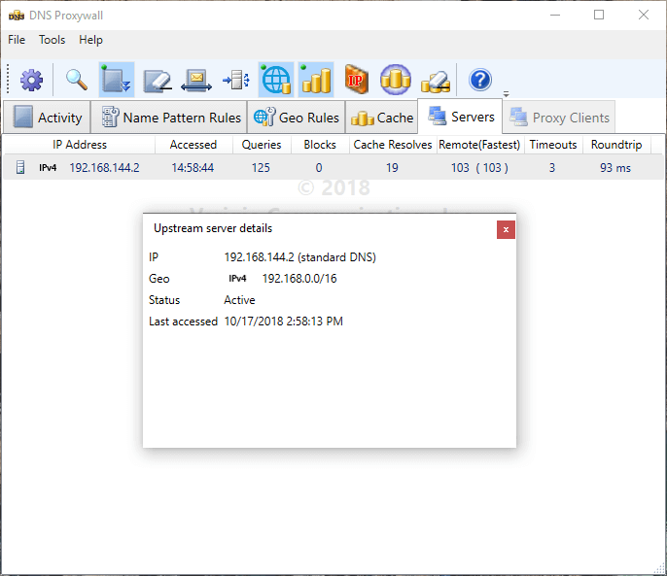Open the File menu
The width and height of the screenshot is (667, 576).
click(17, 40)
